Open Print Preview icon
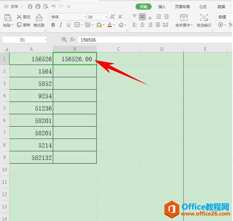 [46, 7]
